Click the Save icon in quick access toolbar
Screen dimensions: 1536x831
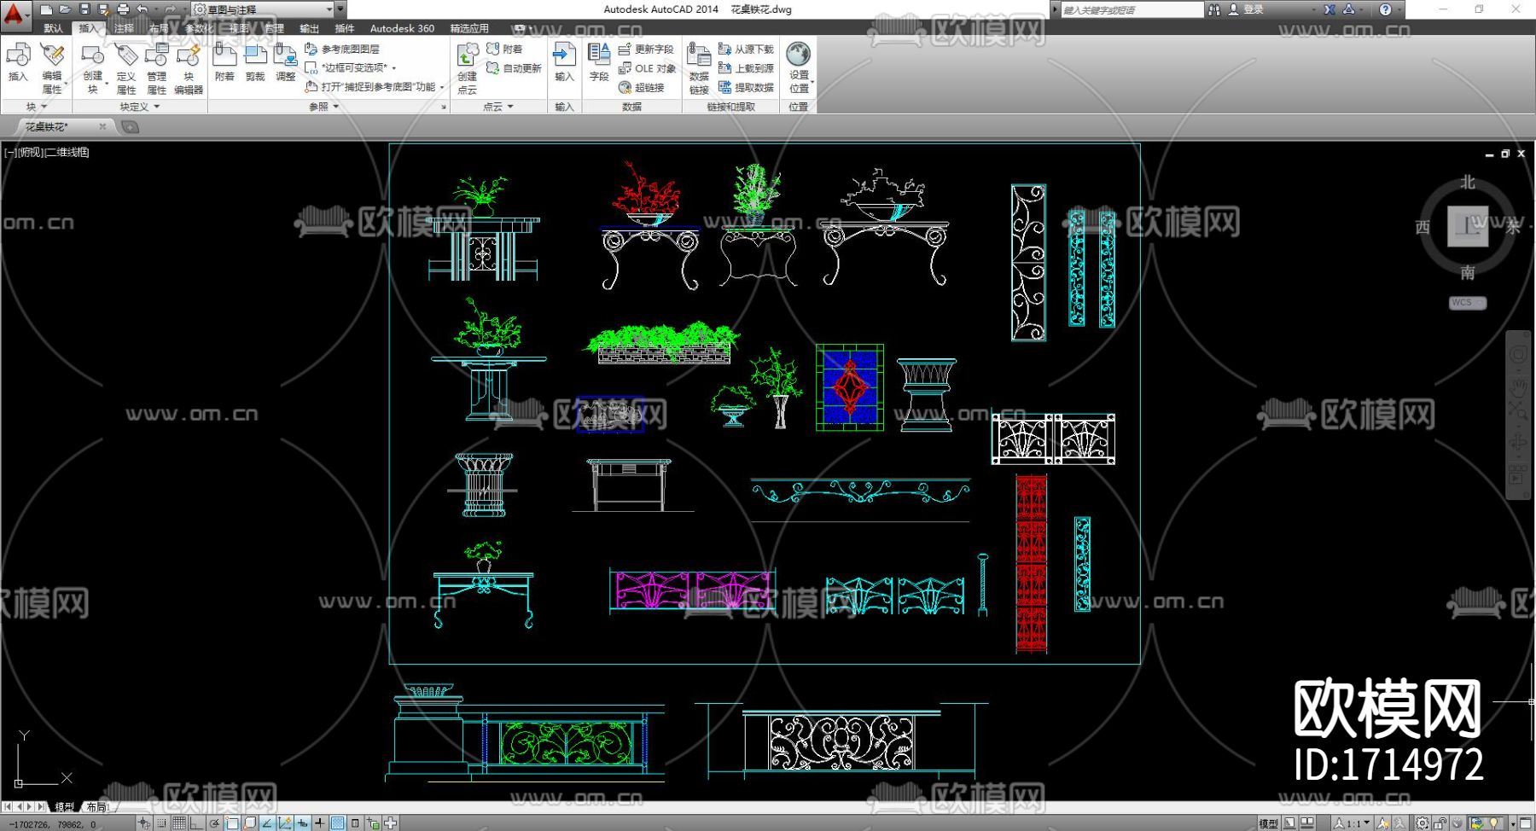(x=84, y=9)
